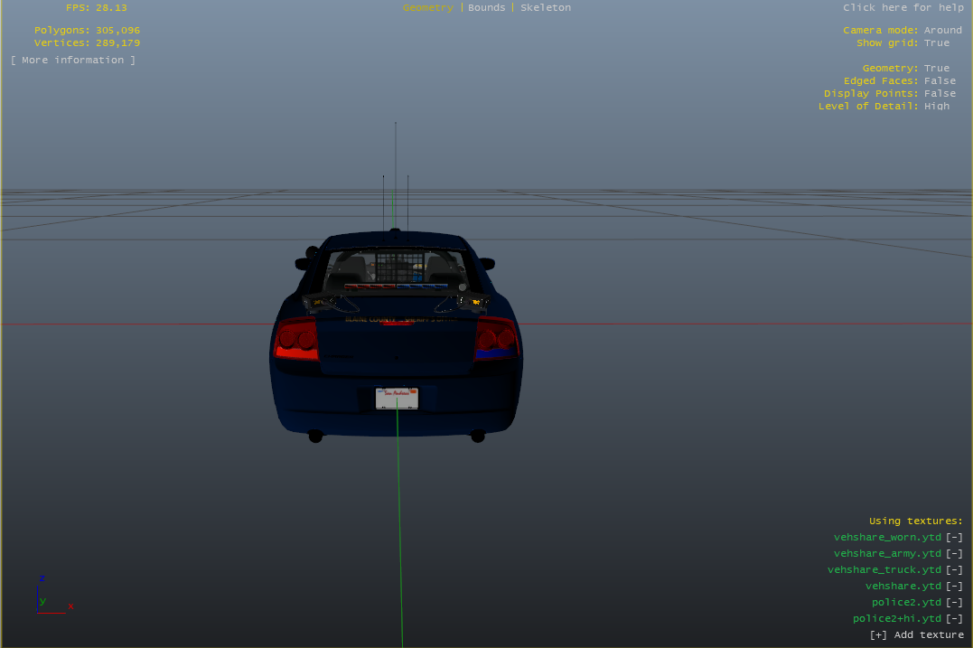Viewport: 973px width, 648px height.
Task: Click Add texture button
Action: click(916, 634)
